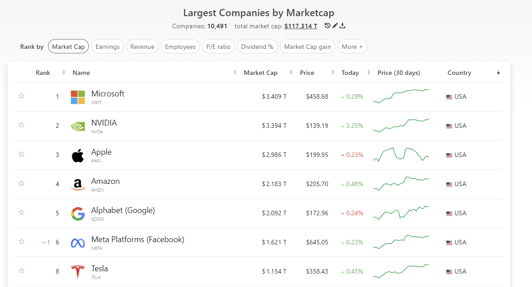Open the Microsoft company page link
This screenshot has width=532, height=287.
[108, 94]
